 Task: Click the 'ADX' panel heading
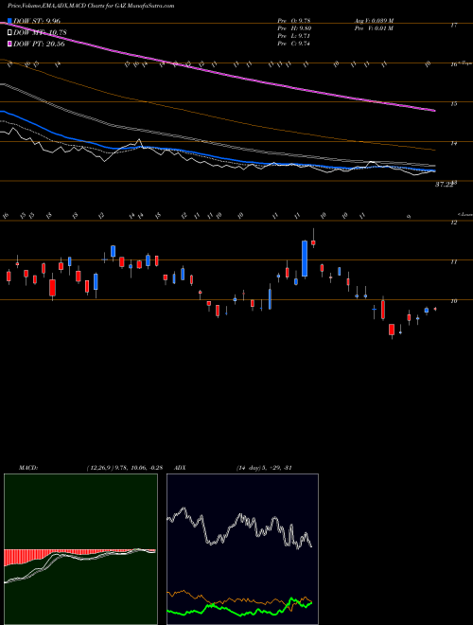180,468
